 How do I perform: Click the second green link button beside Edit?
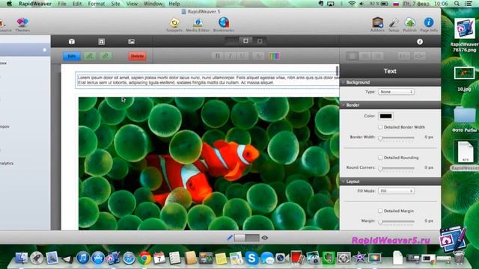106,56
